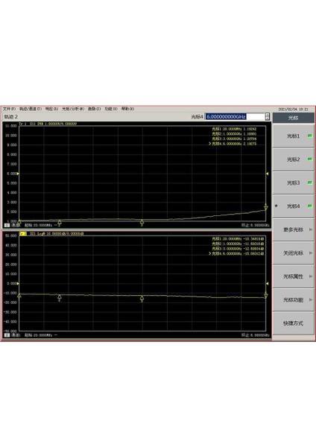Open the 文件 menu
The image size is (316, 447).
9,109
